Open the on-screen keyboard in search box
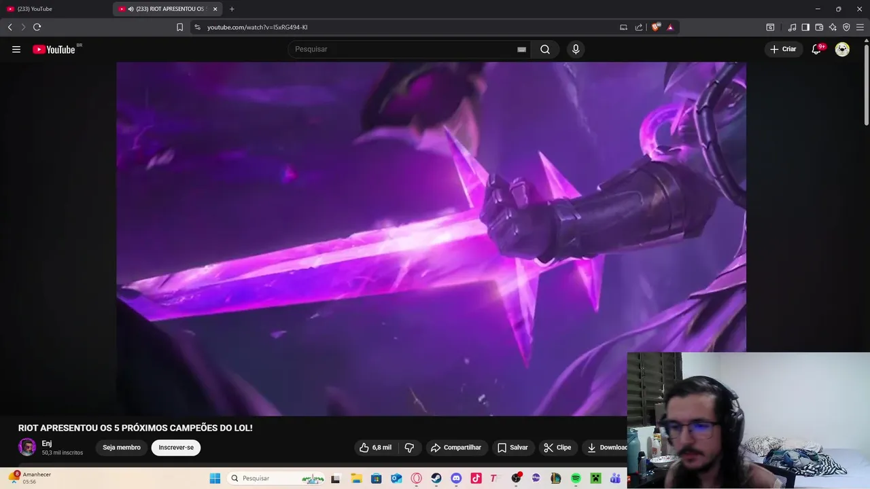The height and width of the screenshot is (489, 870). [521, 50]
